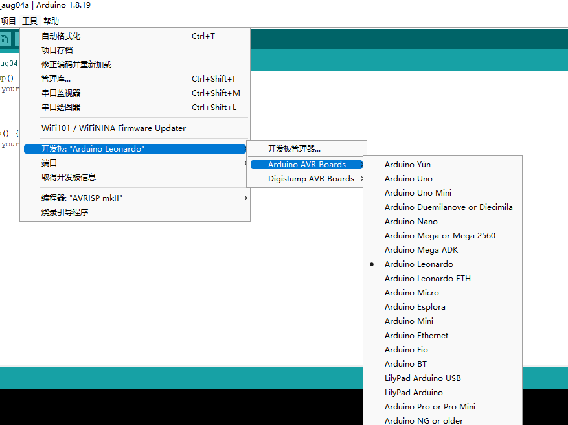Click 烧录引导程序 burn bootloader
Image resolution: width=568 pixels, height=425 pixels.
(65, 212)
